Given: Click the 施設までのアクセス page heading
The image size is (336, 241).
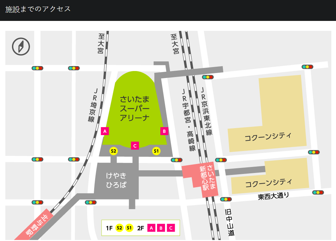Looking at the screenshot, I should pyautogui.click(x=38, y=9).
